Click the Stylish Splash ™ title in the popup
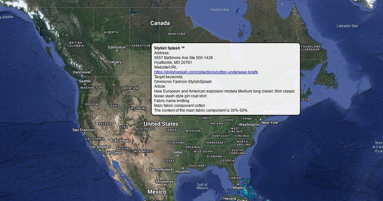The height and width of the screenshot is (201, 383). [169, 48]
